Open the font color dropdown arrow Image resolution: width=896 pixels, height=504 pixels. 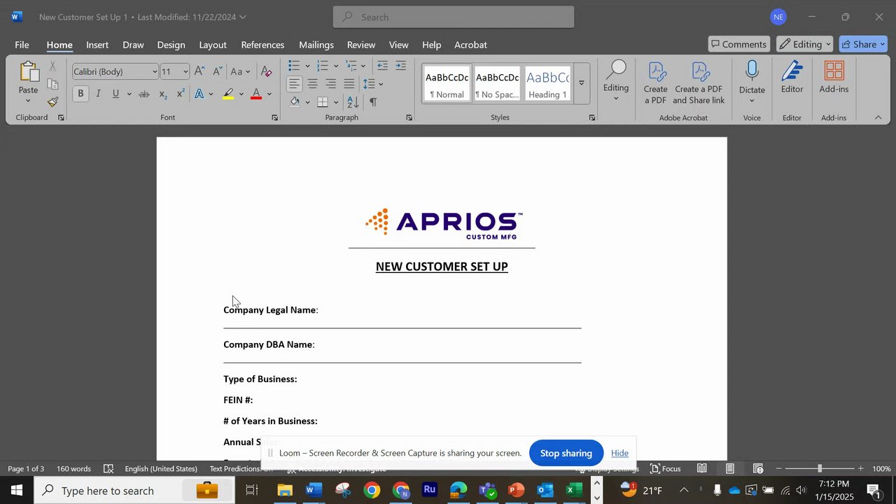pos(269,94)
